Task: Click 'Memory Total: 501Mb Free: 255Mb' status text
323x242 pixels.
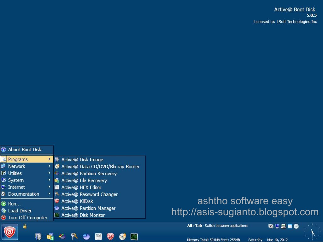Action: [214, 240]
